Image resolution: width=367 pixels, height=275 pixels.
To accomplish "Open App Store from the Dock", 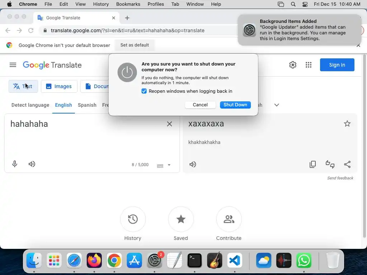I will 134,260.
